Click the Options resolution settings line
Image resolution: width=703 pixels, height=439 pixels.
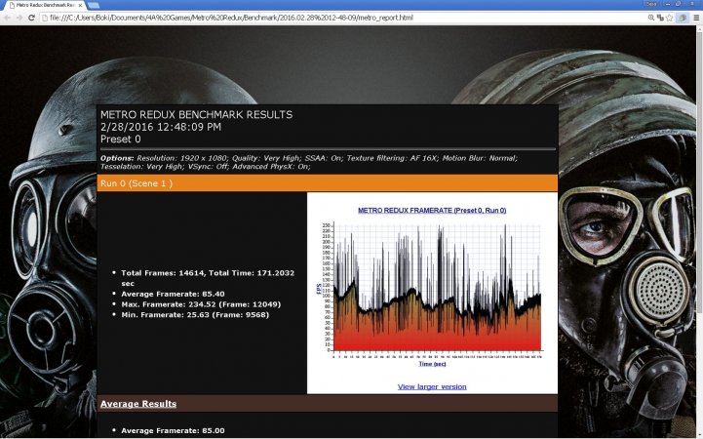click(x=309, y=158)
